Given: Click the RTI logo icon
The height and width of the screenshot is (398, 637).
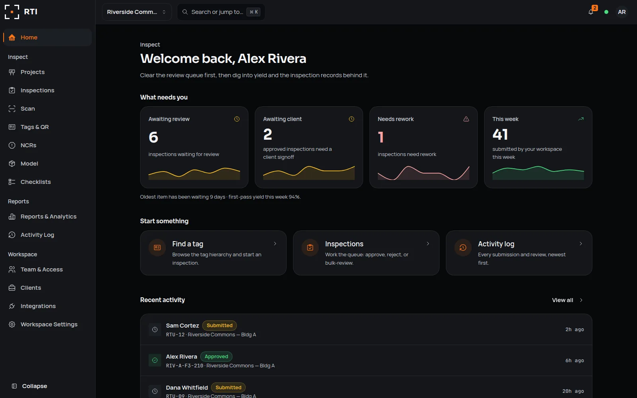Looking at the screenshot, I should tap(12, 12).
